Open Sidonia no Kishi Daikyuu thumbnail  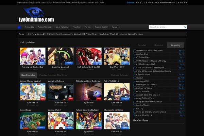(89, 92)
